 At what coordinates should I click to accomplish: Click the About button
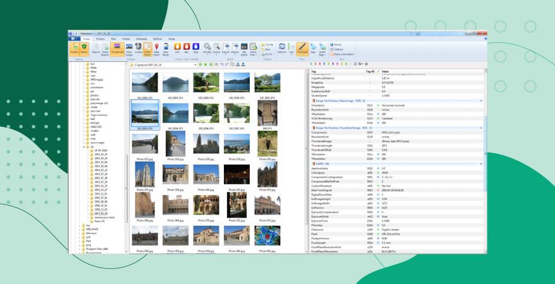[336, 45]
